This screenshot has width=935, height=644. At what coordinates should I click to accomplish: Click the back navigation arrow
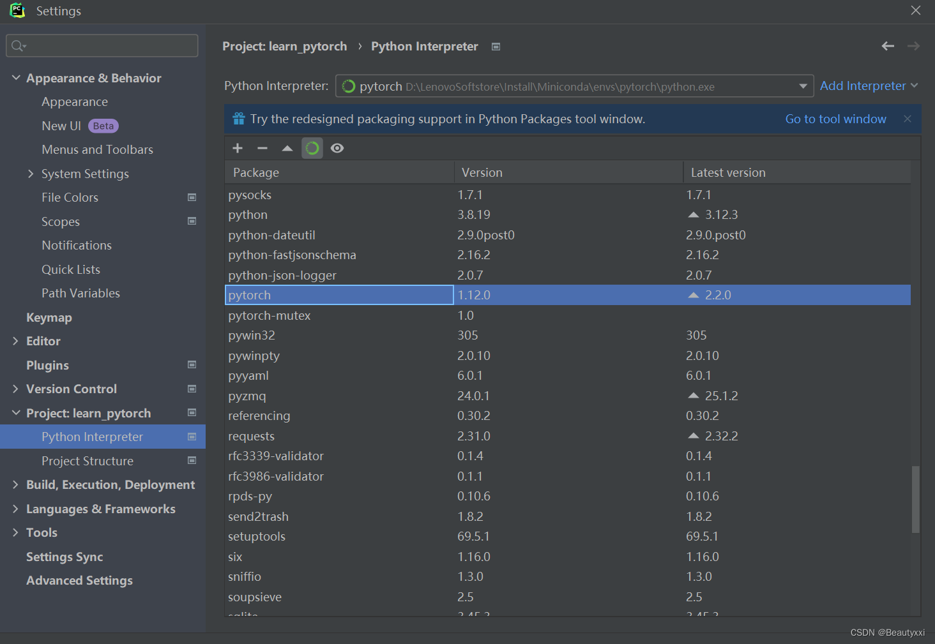(x=888, y=46)
